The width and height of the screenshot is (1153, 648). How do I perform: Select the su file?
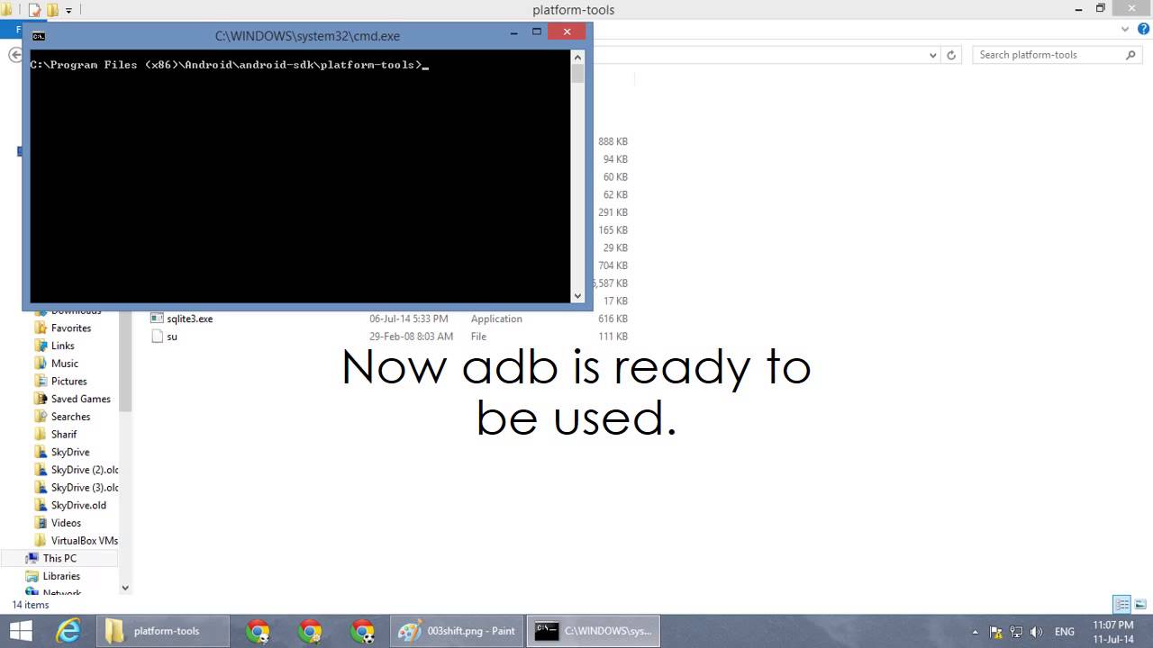click(171, 337)
